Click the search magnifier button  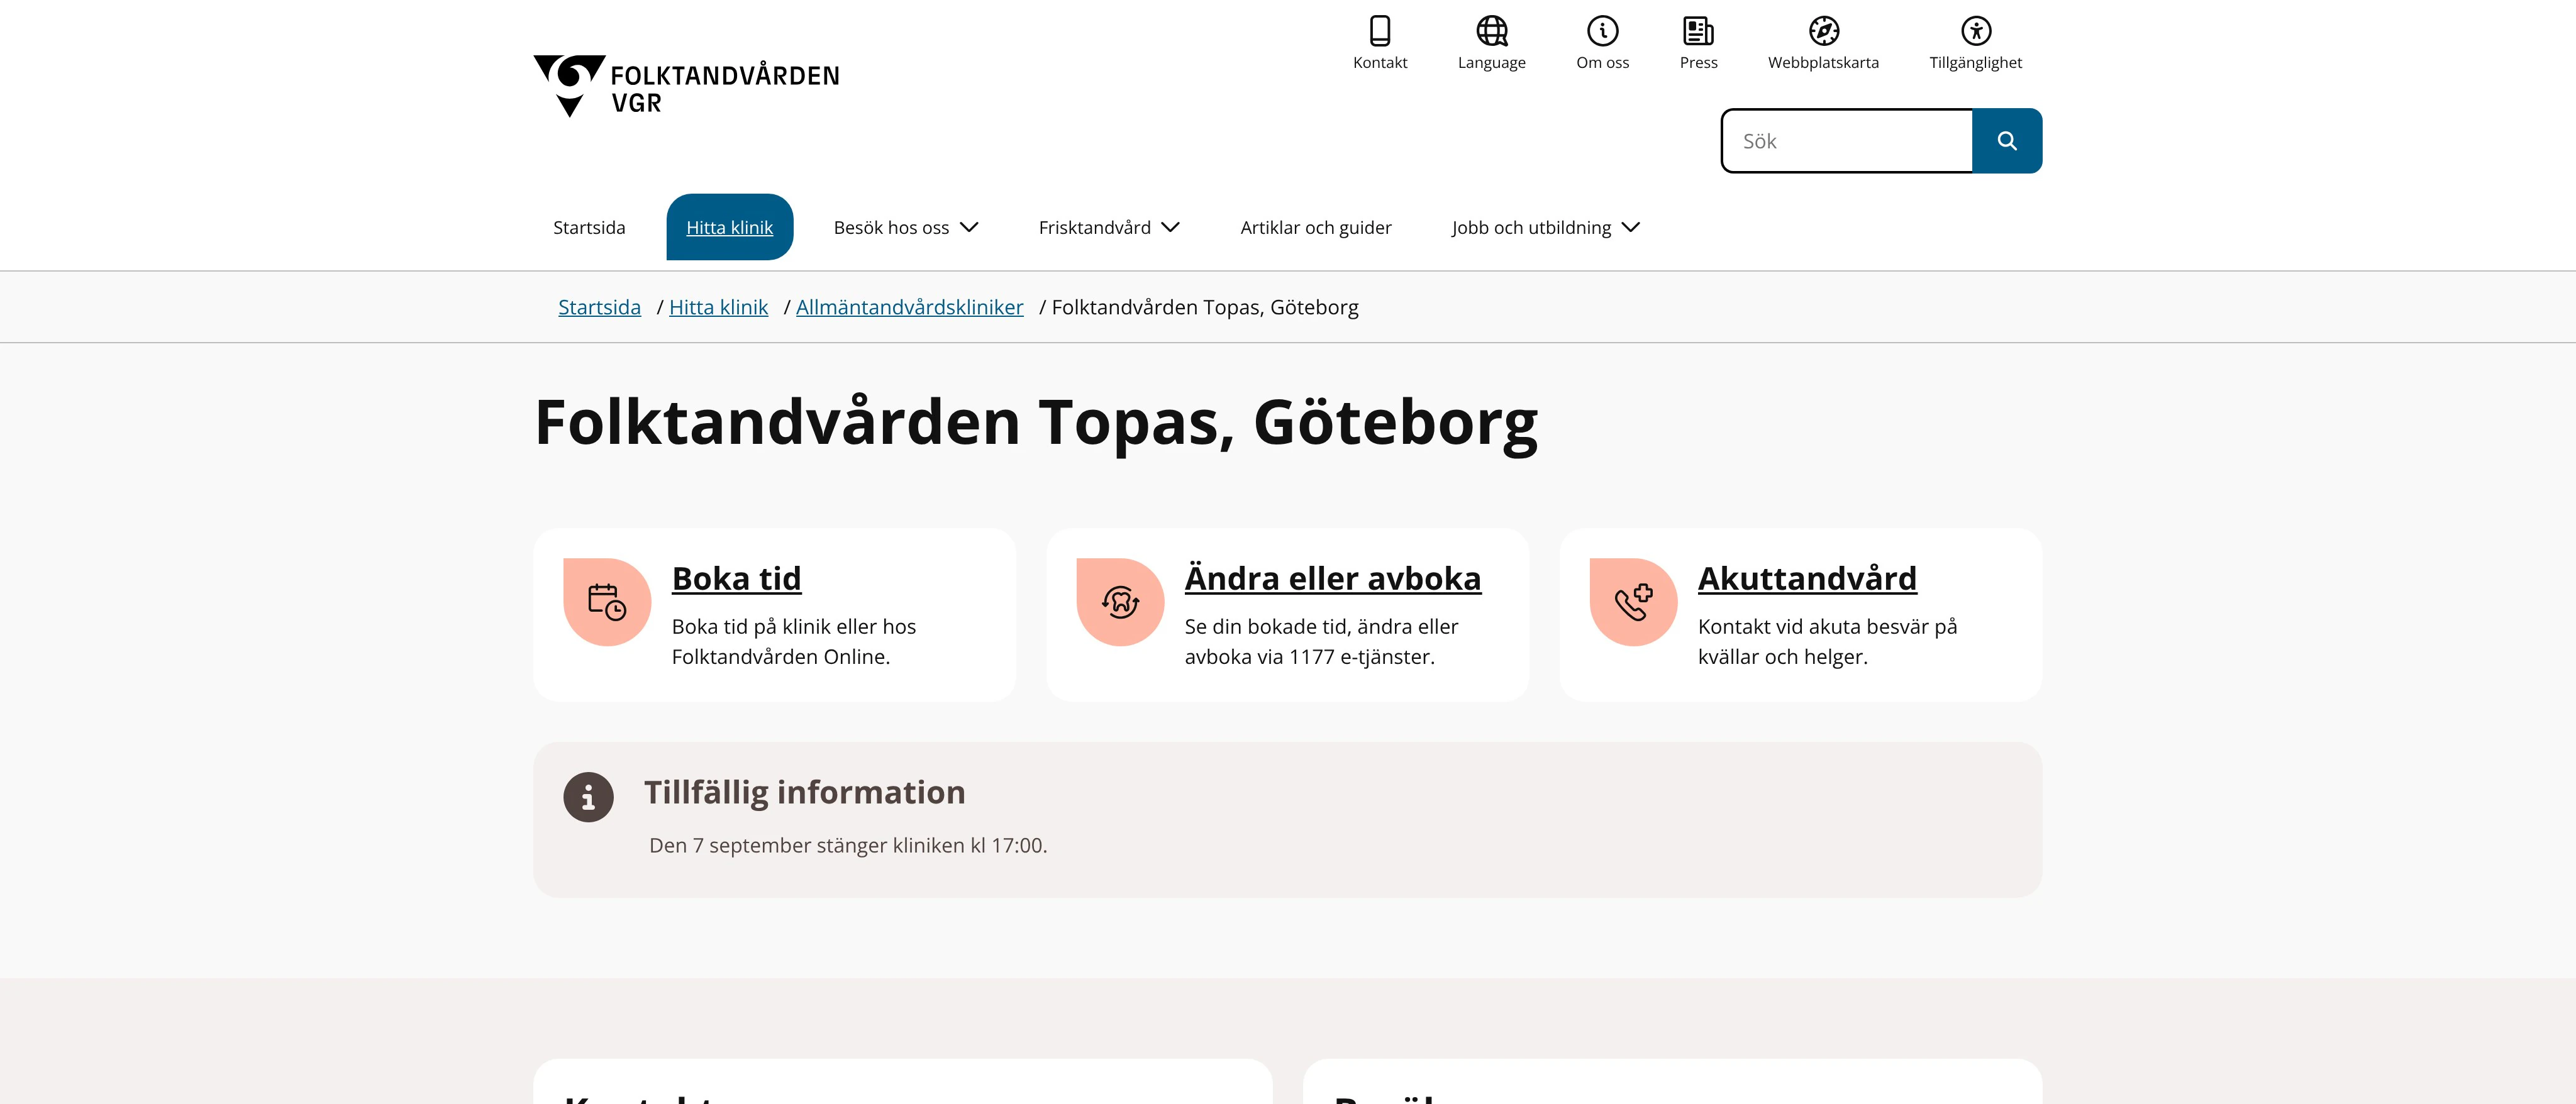coord(2007,141)
